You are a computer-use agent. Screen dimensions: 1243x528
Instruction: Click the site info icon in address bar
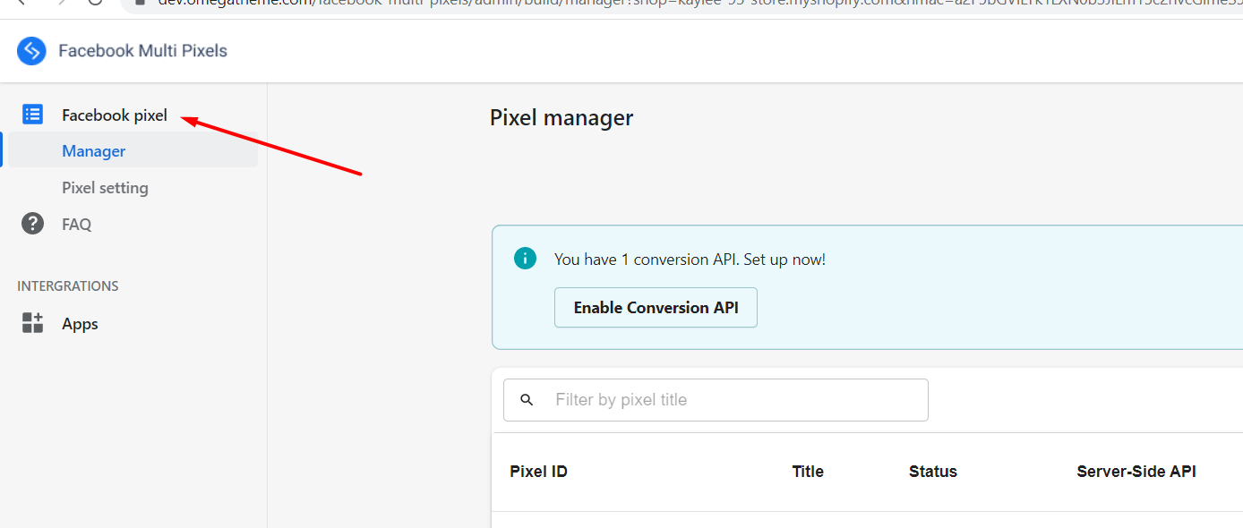[139, 3]
